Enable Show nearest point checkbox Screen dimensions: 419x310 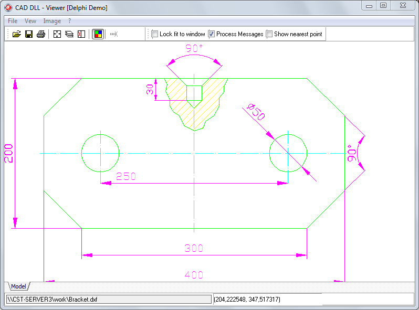[269, 34]
